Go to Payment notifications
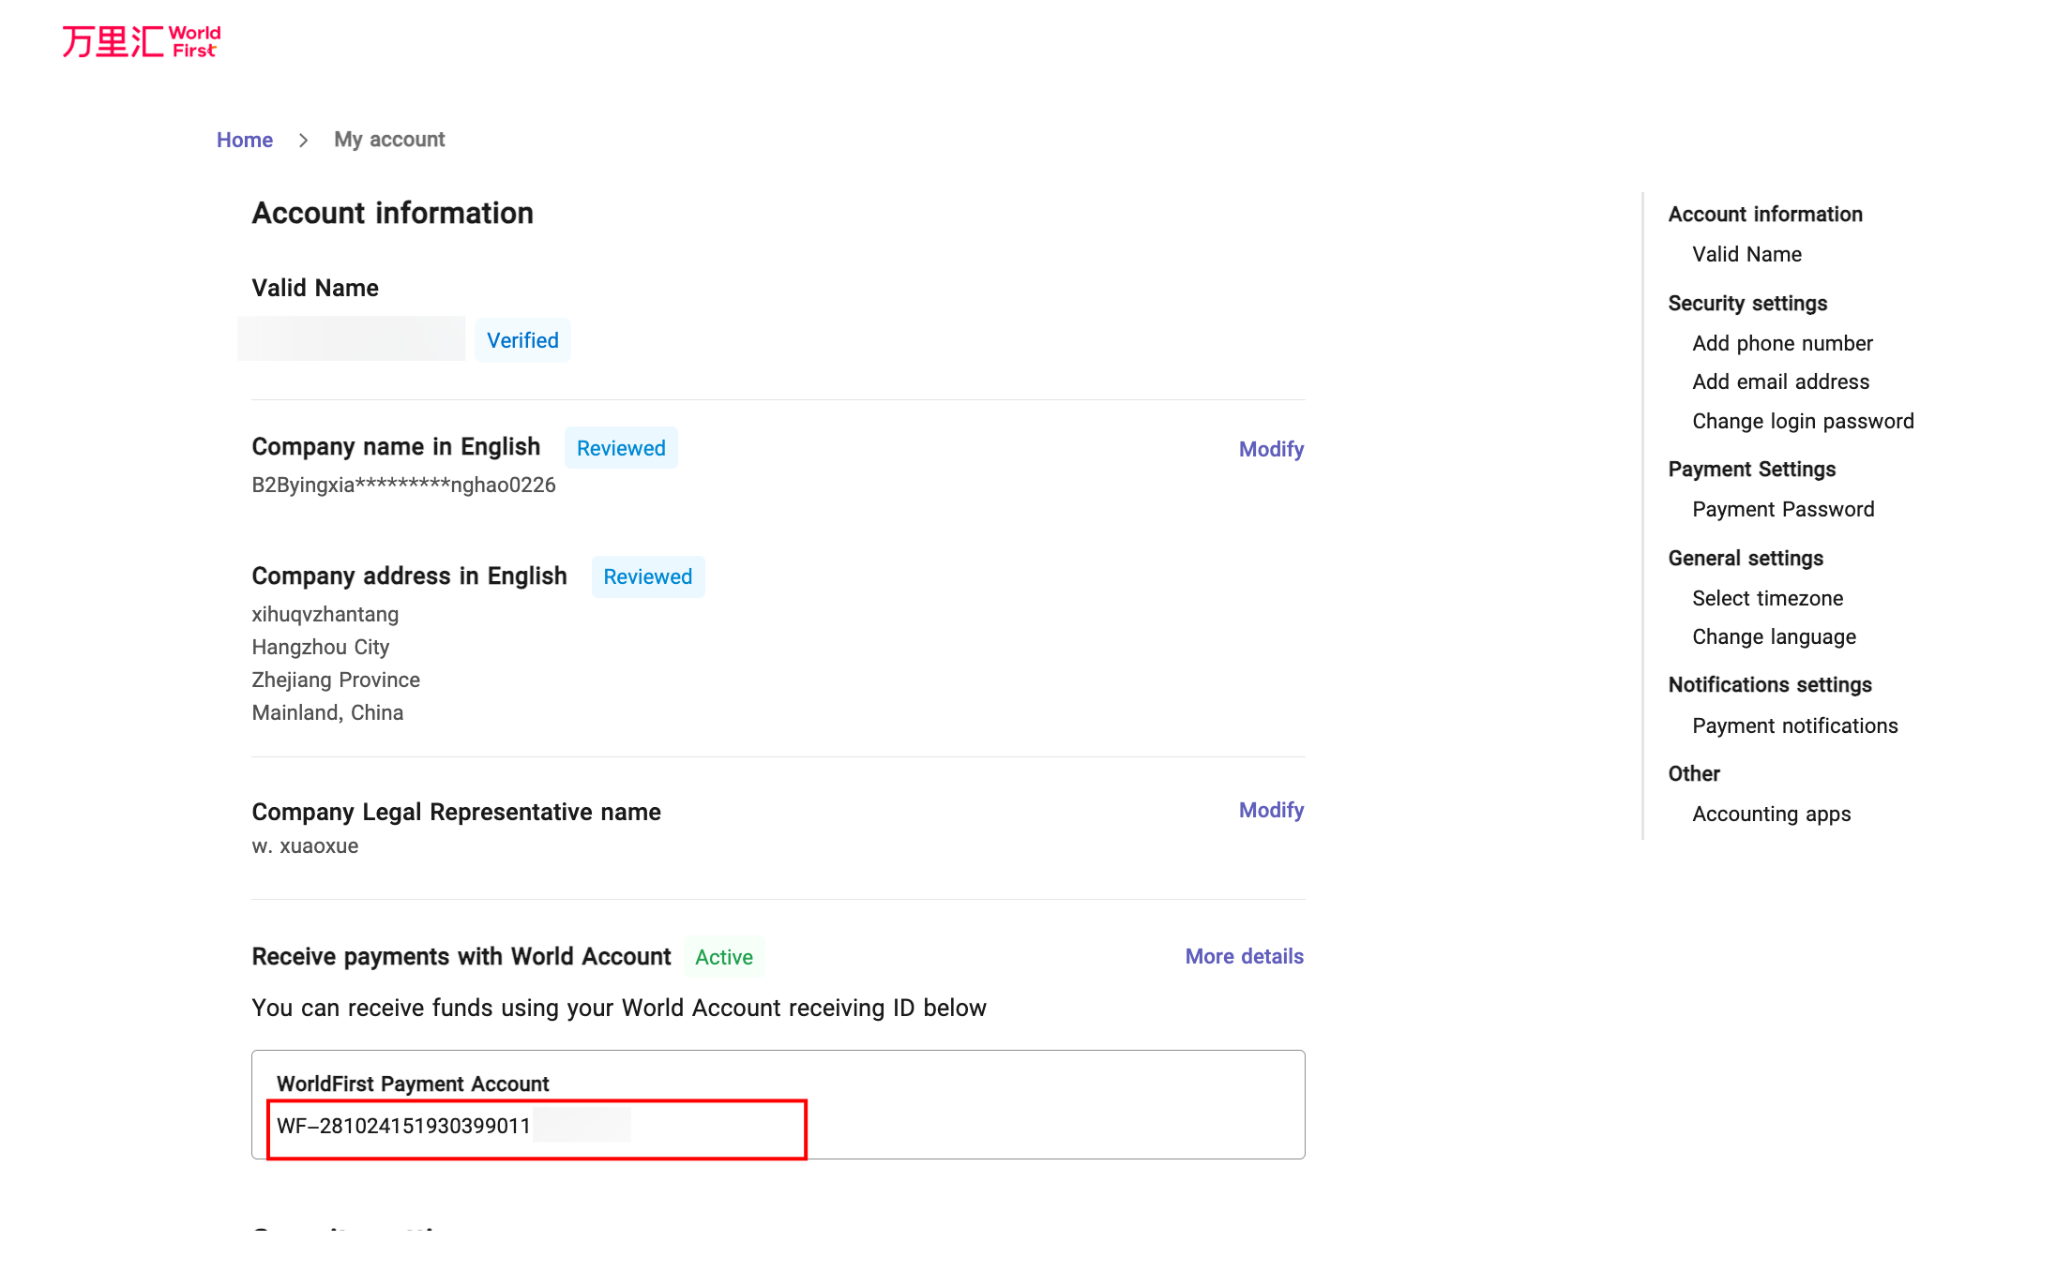 coord(1794,725)
